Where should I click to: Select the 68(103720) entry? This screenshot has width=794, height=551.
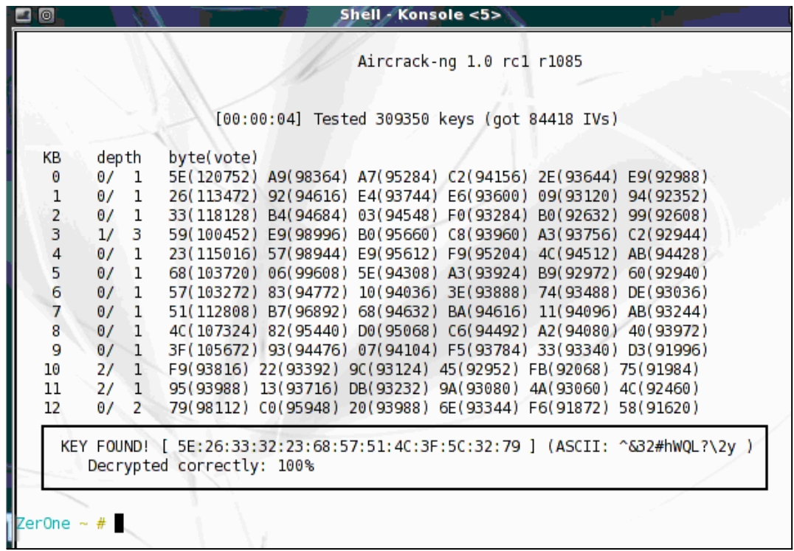coord(213,273)
